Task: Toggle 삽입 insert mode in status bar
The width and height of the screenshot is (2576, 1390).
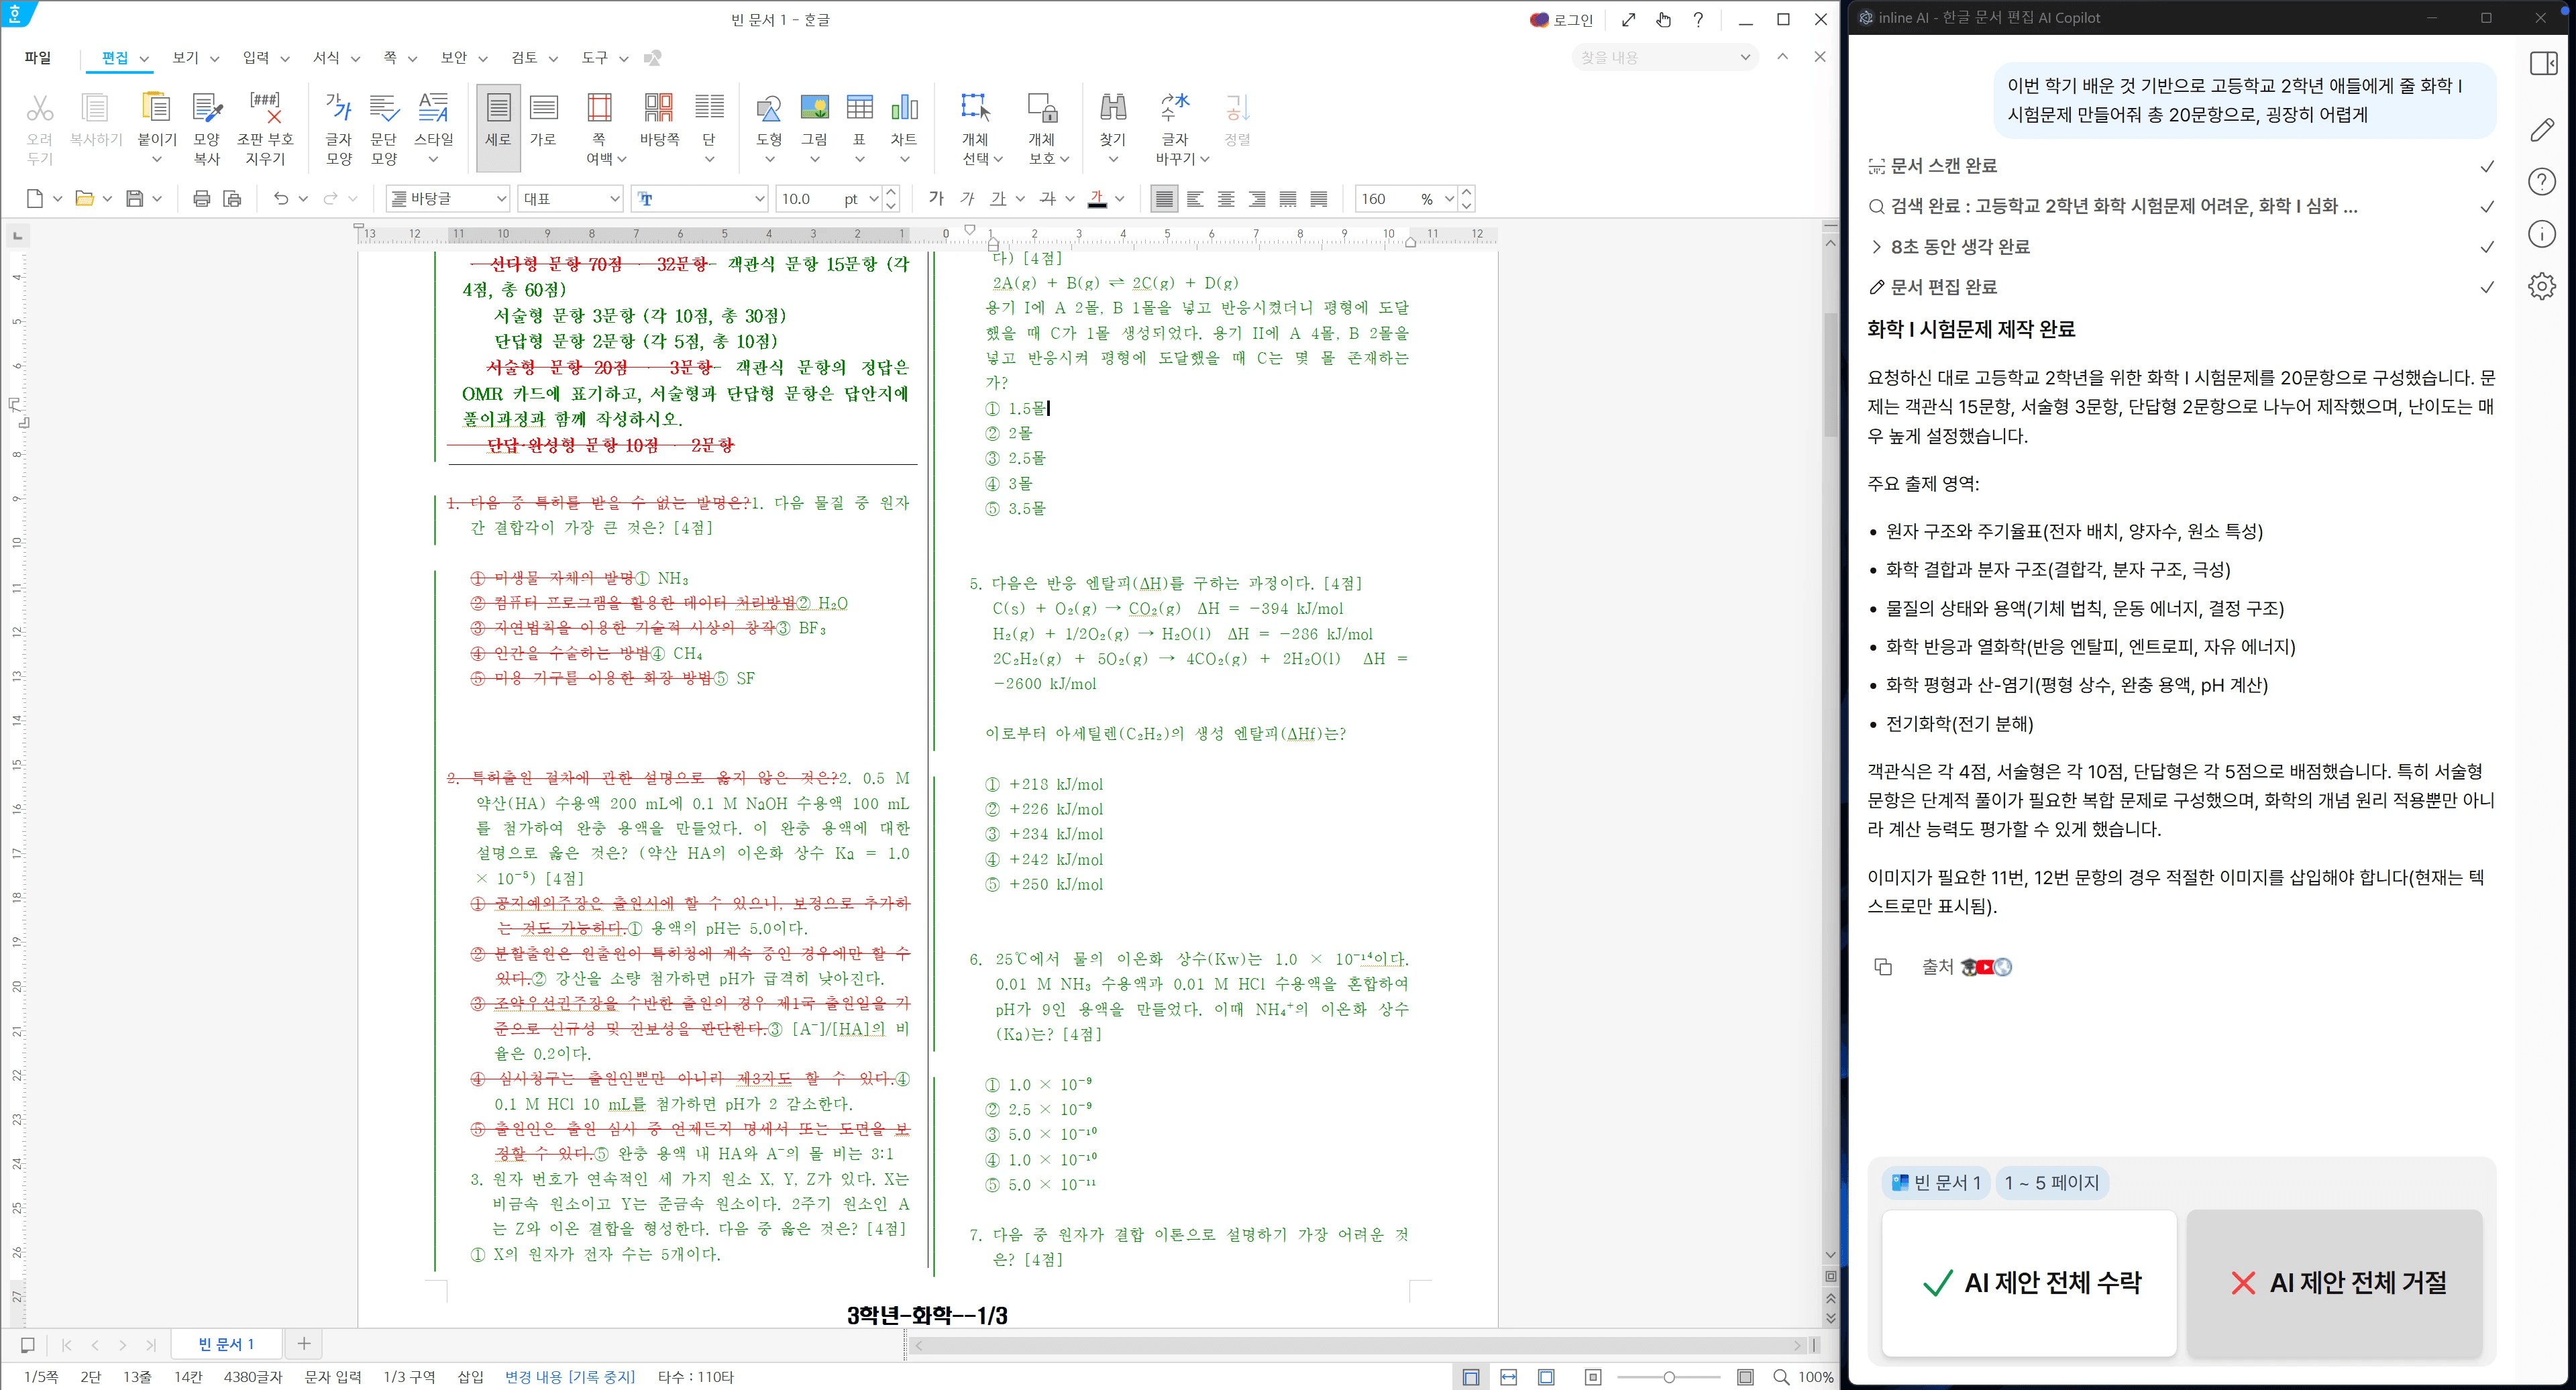Action: coord(470,1377)
